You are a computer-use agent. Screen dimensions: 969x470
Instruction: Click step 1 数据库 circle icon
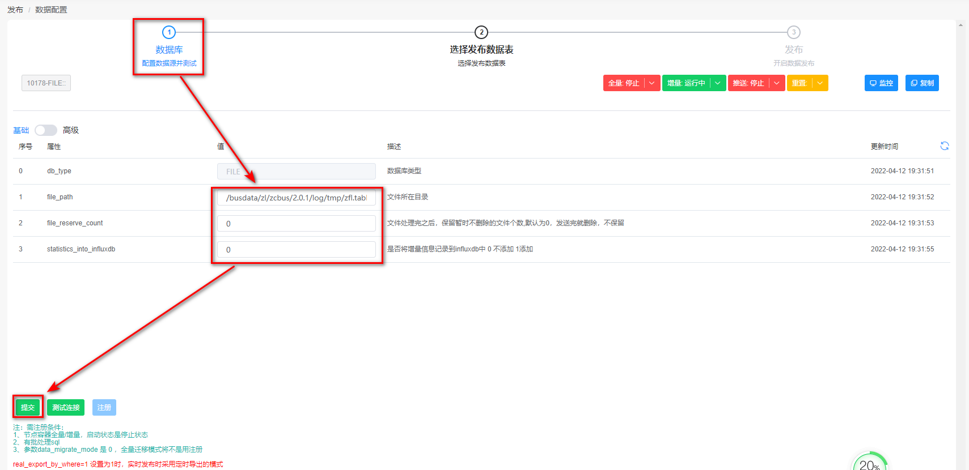[x=169, y=32]
